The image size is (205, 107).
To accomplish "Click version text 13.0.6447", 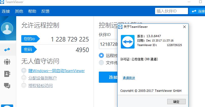I will pos(154,36).
